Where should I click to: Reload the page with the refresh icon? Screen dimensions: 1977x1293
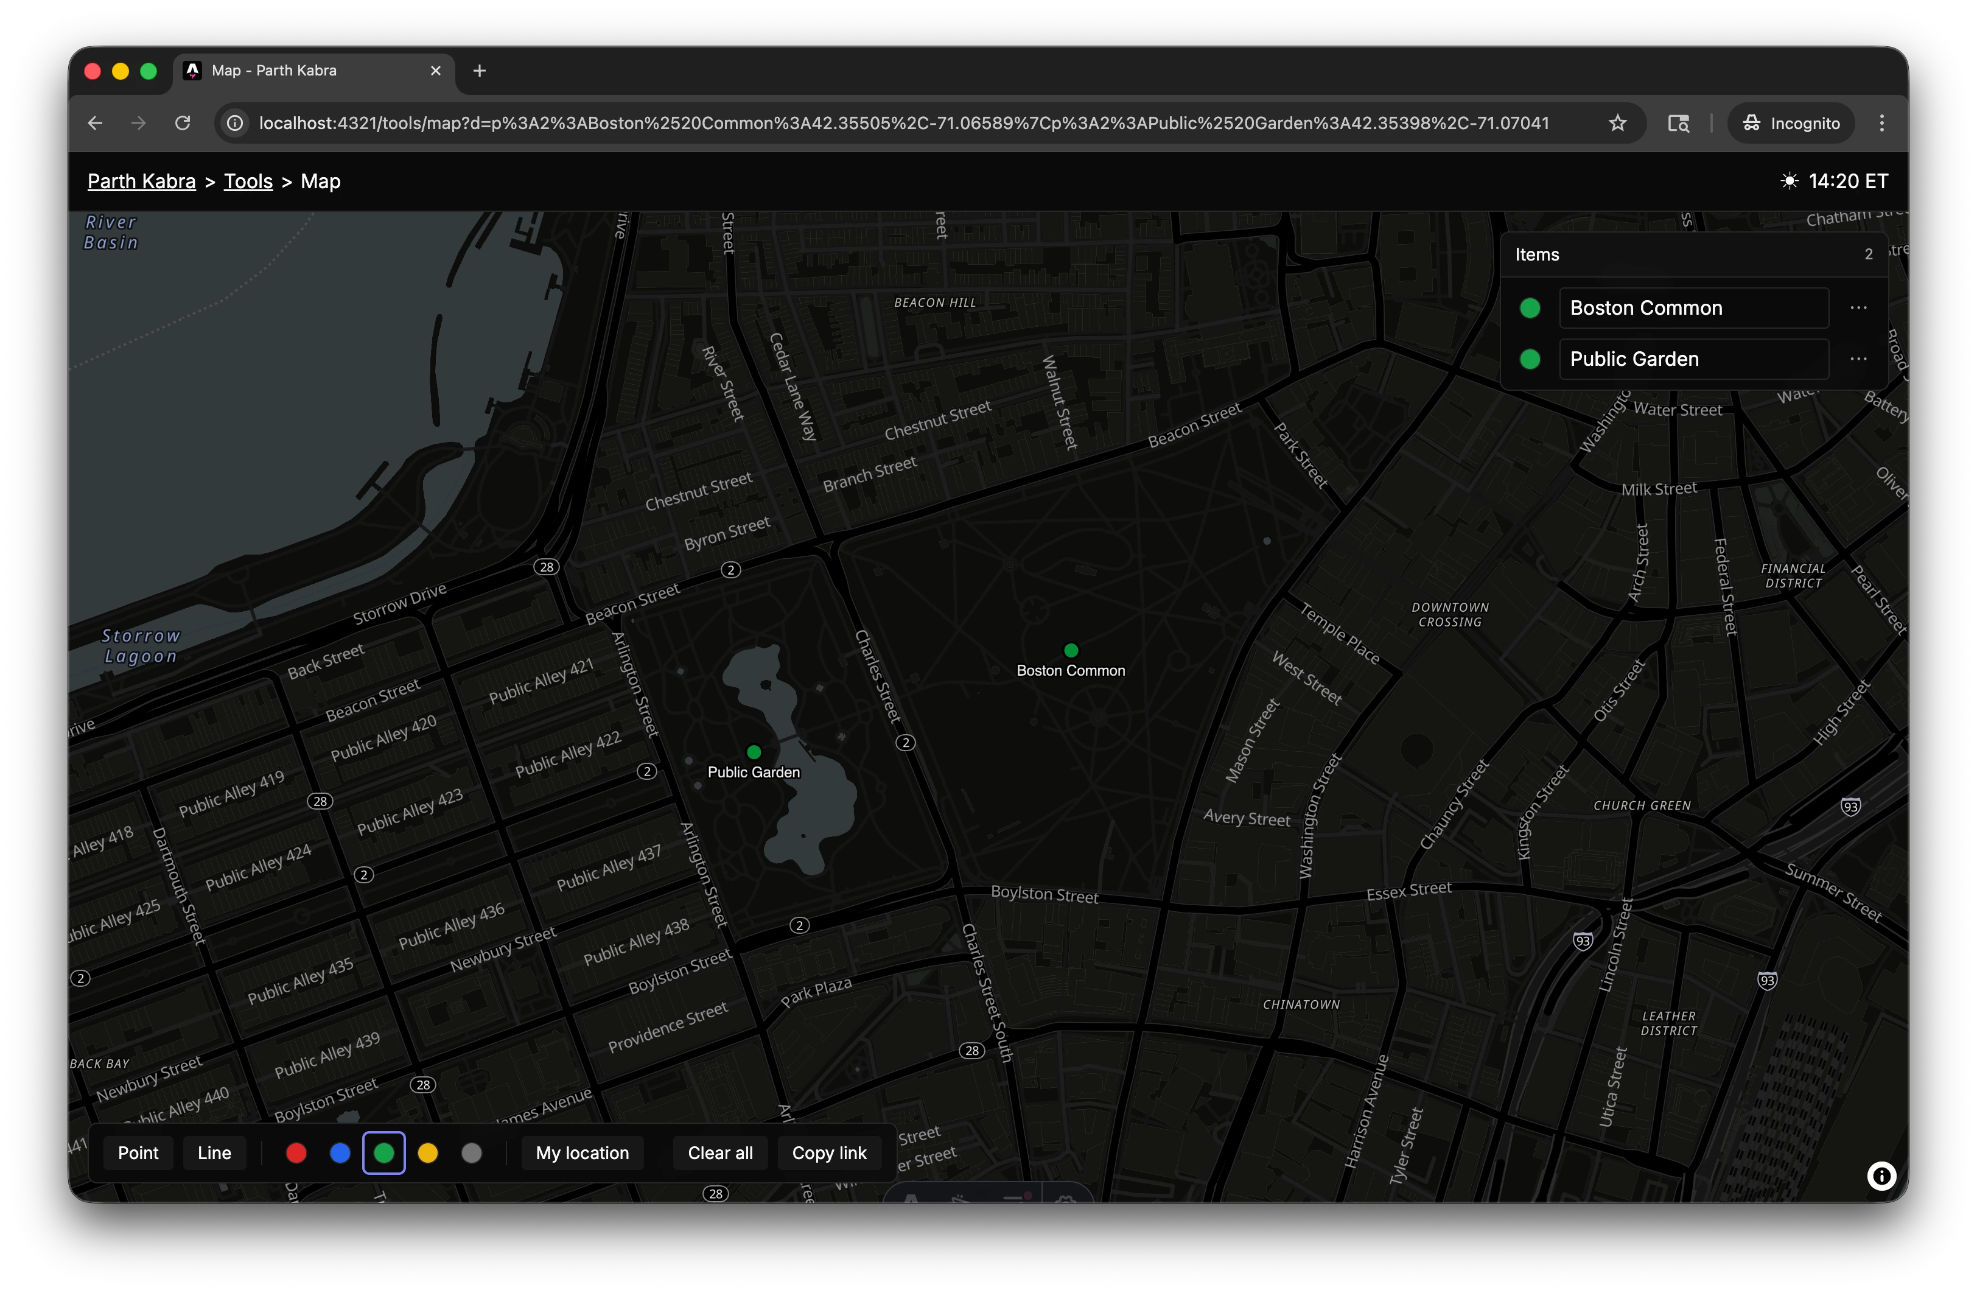point(183,122)
